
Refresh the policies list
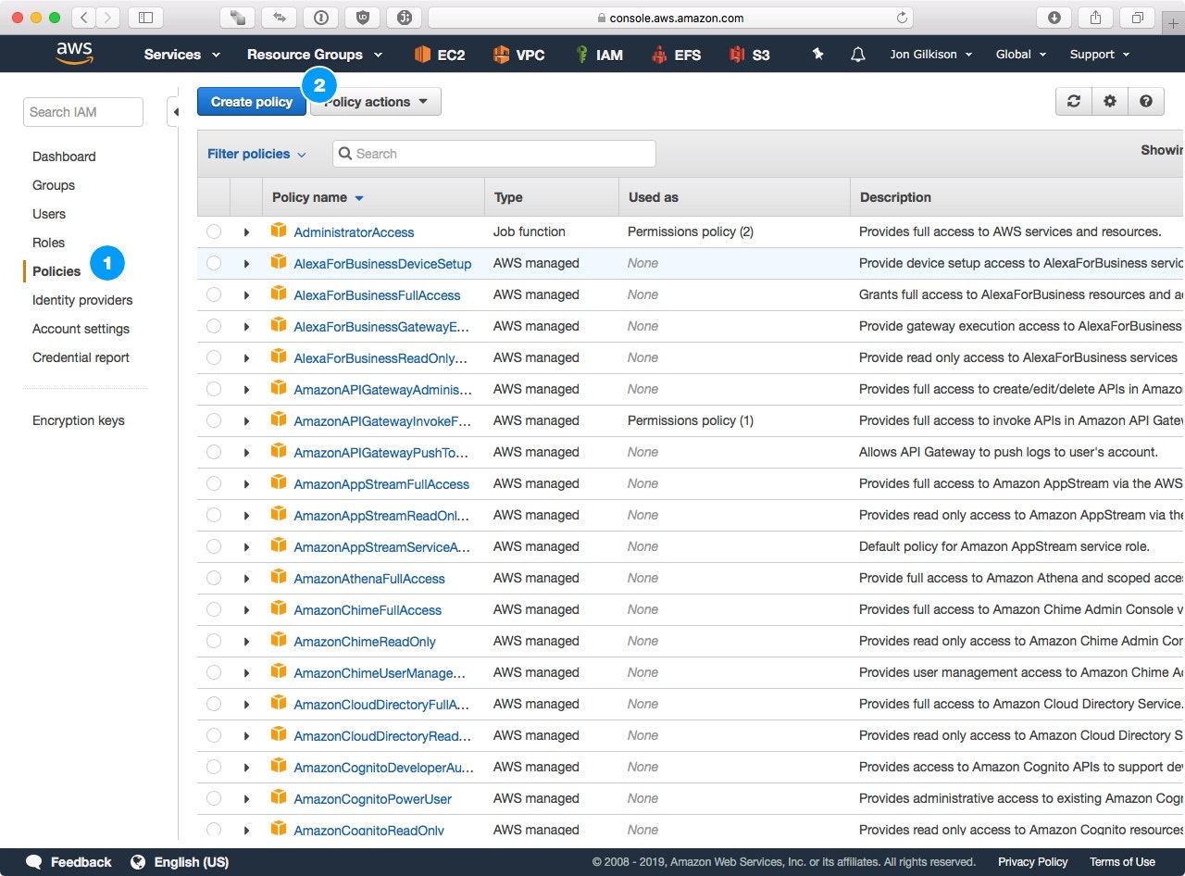(1074, 102)
